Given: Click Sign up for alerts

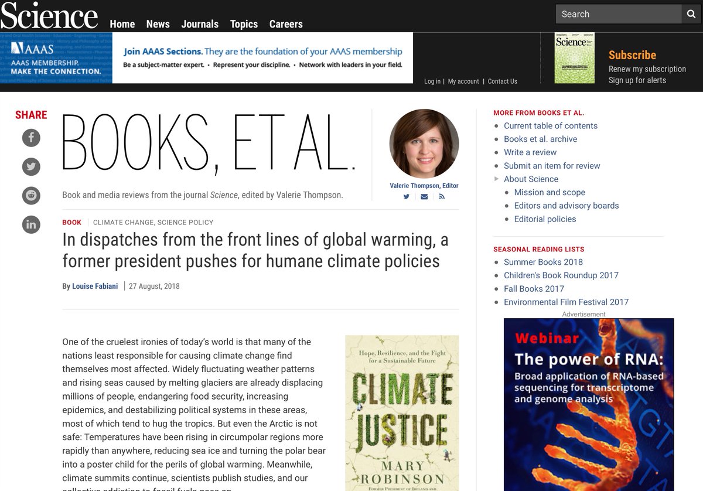Looking at the screenshot, I should click(637, 80).
